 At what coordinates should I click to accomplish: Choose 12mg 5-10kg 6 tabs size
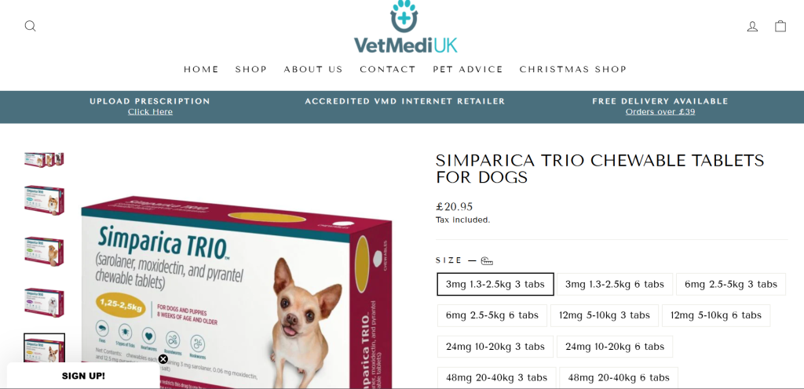(x=716, y=315)
